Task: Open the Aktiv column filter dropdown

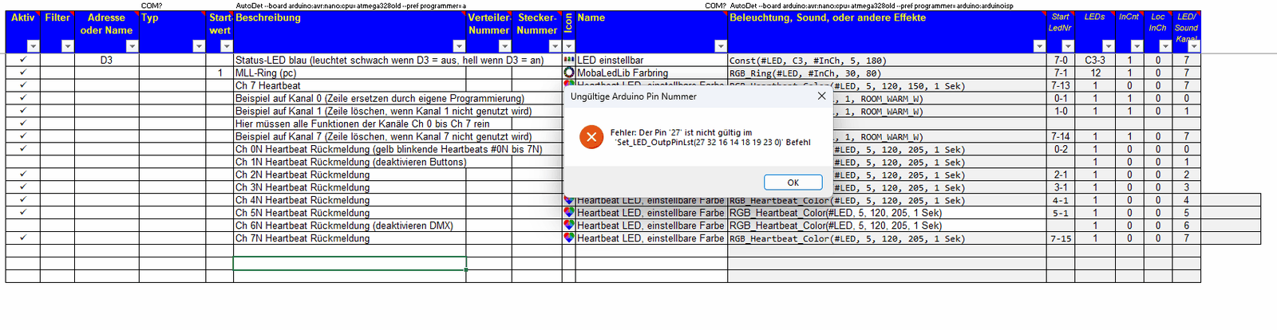Action: coord(33,46)
